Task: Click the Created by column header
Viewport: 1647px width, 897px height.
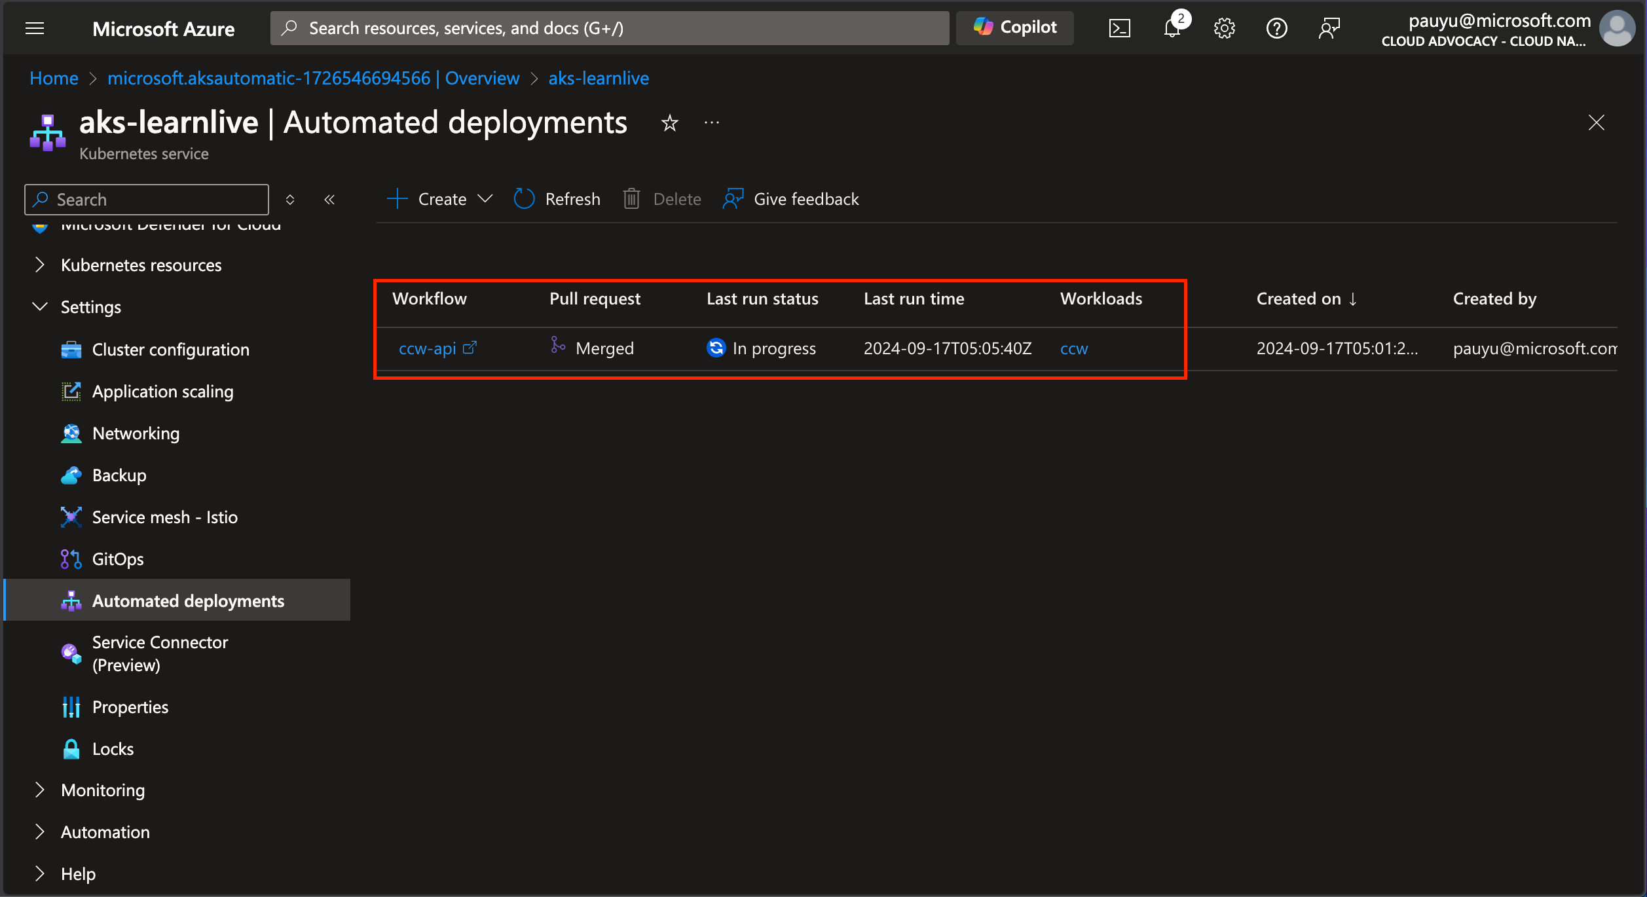Action: pyautogui.click(x=1494, y=299)
